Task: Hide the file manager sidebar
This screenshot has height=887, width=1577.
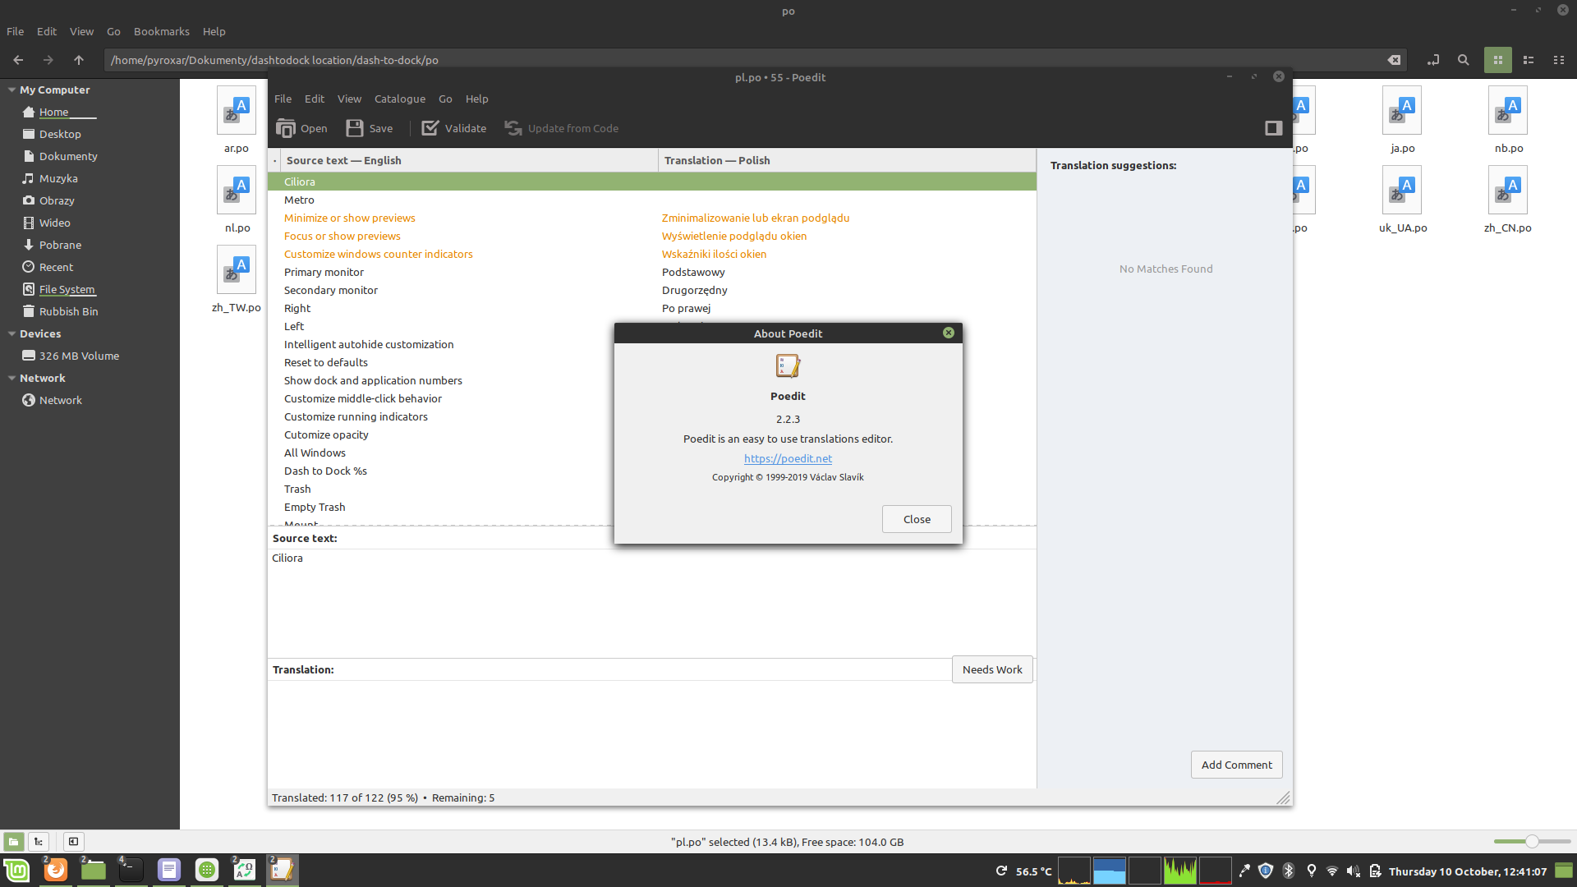Action: pyautogui.click(x=73, y=841)
